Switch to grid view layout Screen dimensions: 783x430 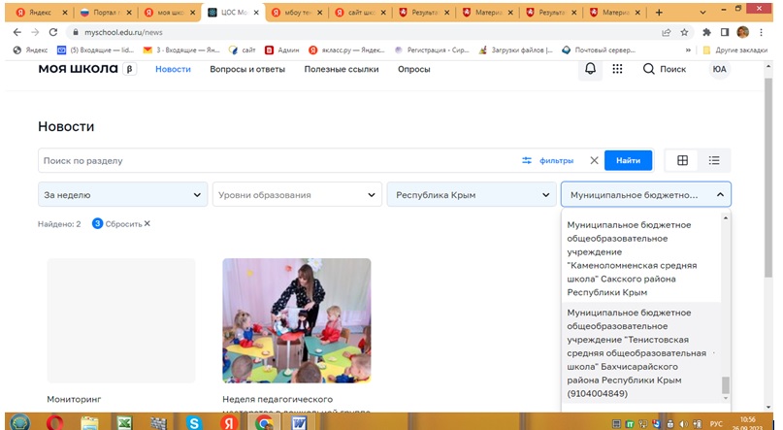pos(682,160)
